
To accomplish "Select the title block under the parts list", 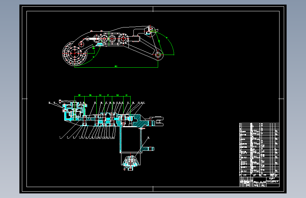I will point(259,182).
